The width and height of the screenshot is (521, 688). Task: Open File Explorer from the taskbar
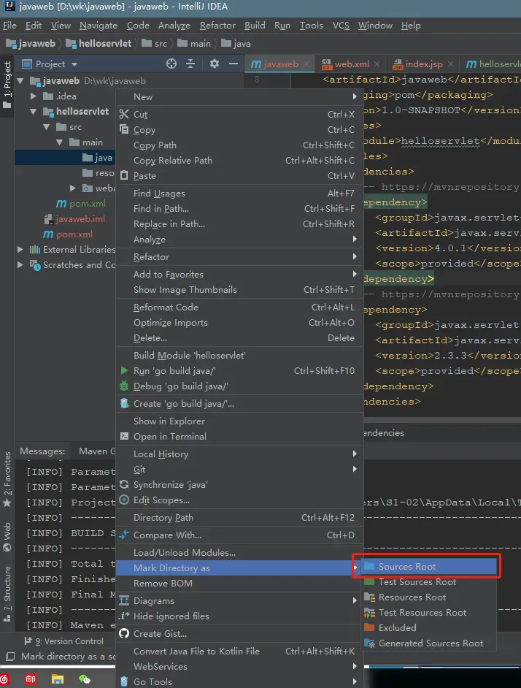pos(58,679)
